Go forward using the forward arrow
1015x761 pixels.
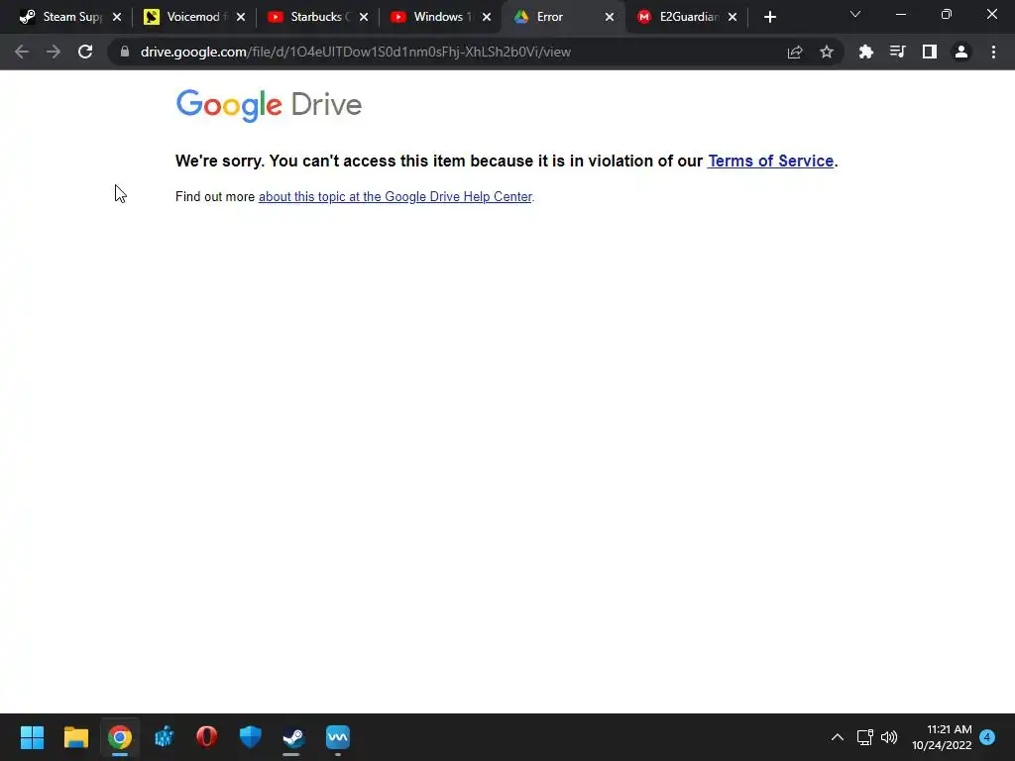pyautogui.click(x=54, y=52)
